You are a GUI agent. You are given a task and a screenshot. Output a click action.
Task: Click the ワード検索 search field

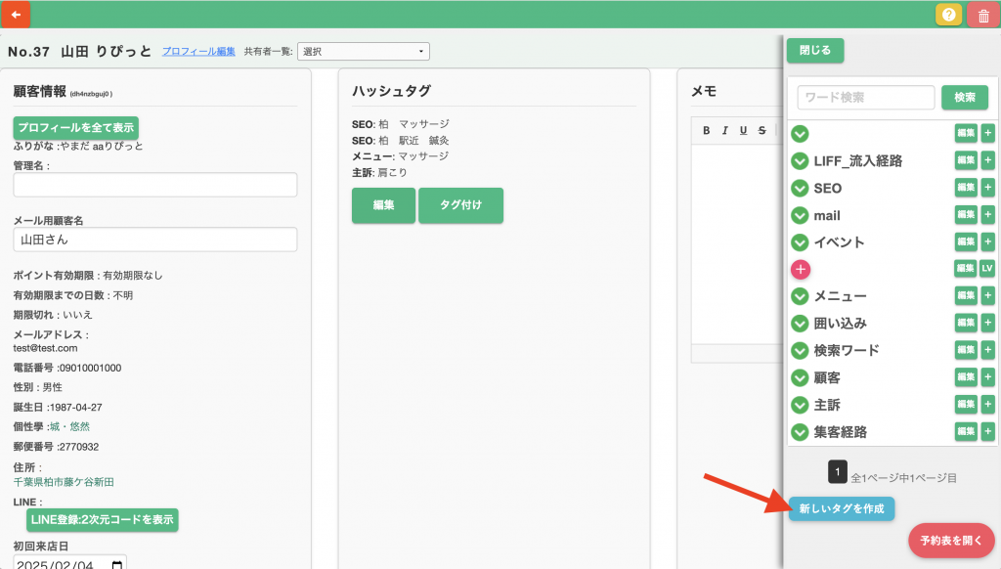(x=866, y=98)
